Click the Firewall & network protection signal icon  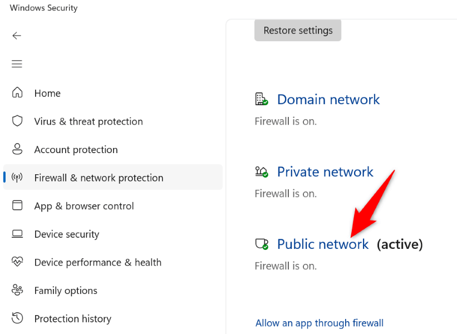17,178
